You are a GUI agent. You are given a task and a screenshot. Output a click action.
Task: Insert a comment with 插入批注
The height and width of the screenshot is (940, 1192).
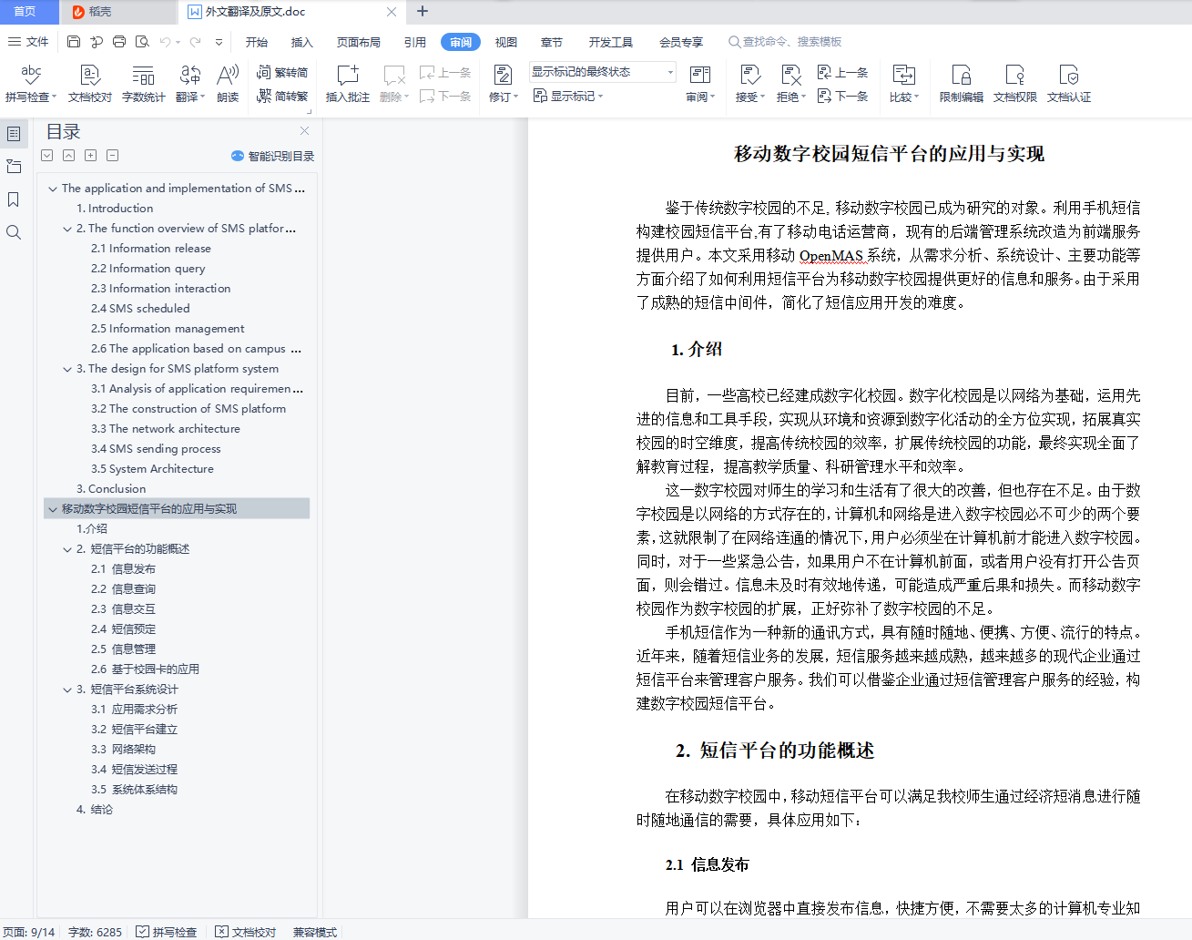[x=348, y=83]
